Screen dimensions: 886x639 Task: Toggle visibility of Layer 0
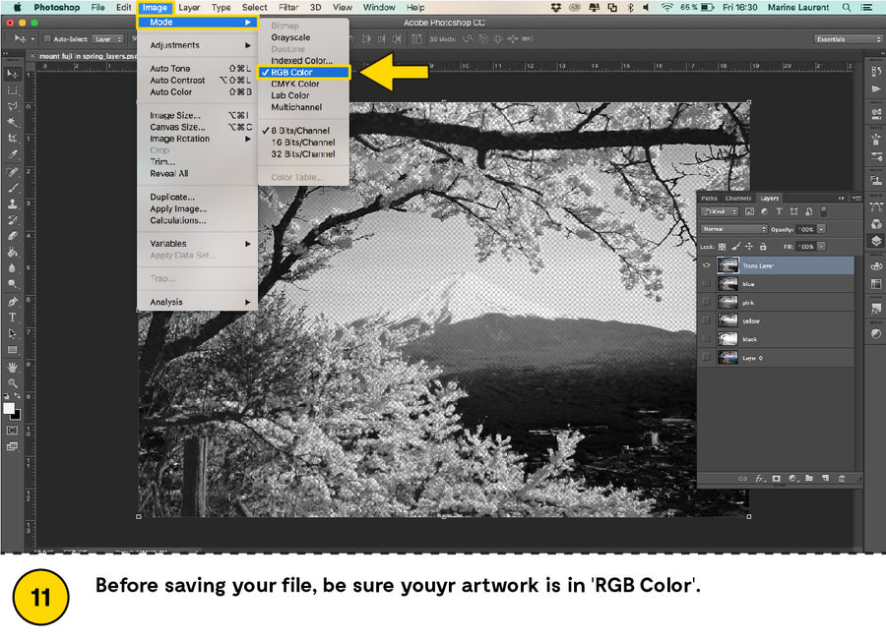coord(706,358)
